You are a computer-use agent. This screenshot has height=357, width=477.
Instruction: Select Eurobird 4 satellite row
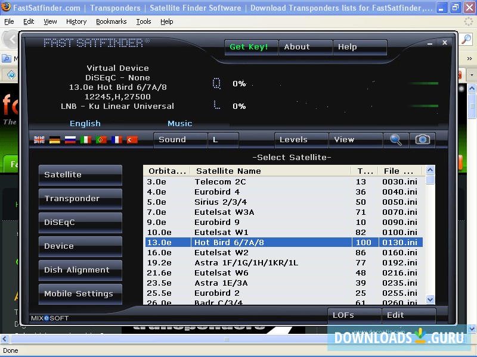click(283, 192)
